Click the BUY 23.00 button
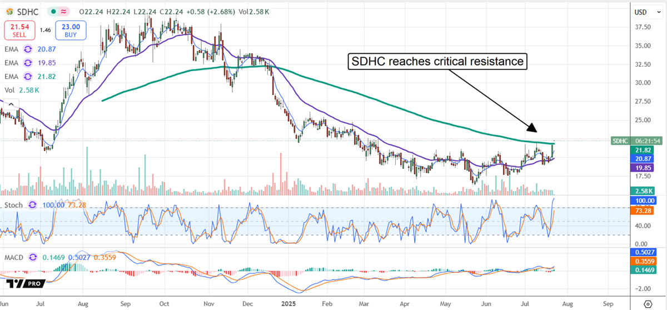Image resolution: width=667 pixels, height=310 pixels. point(71,31)
